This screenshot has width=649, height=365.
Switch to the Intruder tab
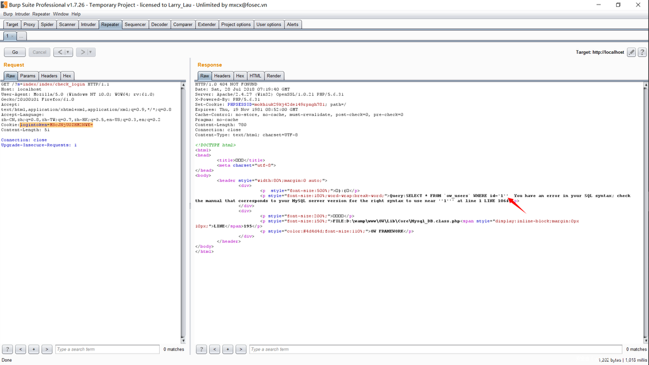coord(88,25)
